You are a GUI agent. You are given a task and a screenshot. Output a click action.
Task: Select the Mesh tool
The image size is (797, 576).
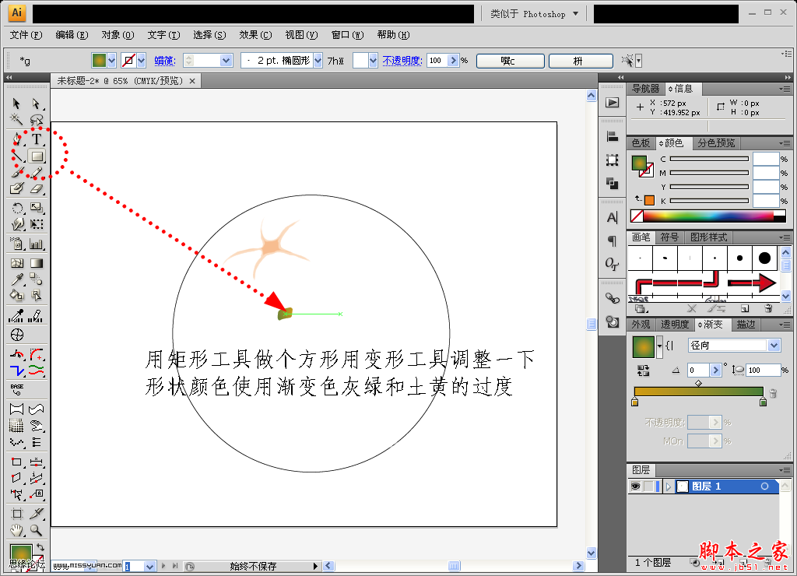[17, 263]
